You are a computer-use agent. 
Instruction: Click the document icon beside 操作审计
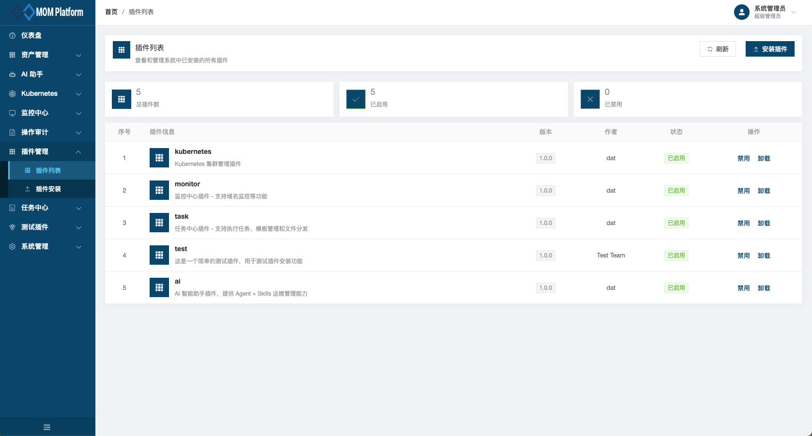coord(13,132)
